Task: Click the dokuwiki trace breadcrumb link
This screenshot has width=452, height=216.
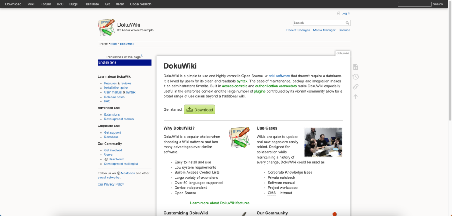Action: coord(126,44)
